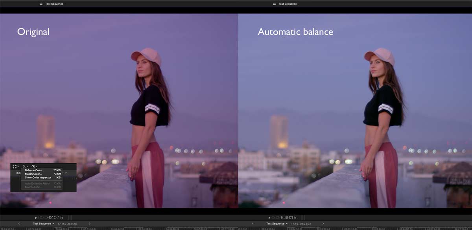This screenshot has height=230, width=472.
Task: Click Test Sequence title atop the Original viewer
Action: point(54,4)
